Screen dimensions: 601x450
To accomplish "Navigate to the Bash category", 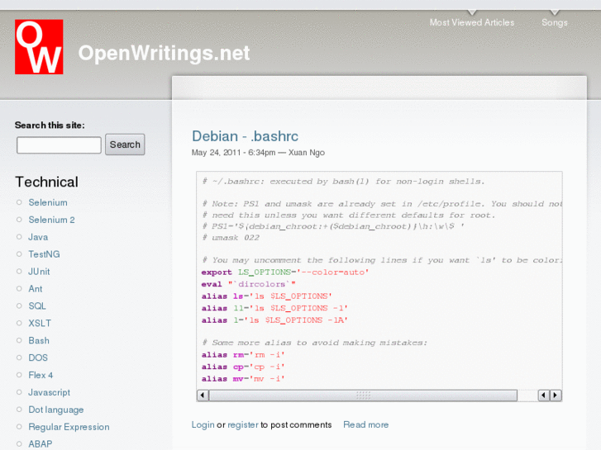I will tap(39, 340).
